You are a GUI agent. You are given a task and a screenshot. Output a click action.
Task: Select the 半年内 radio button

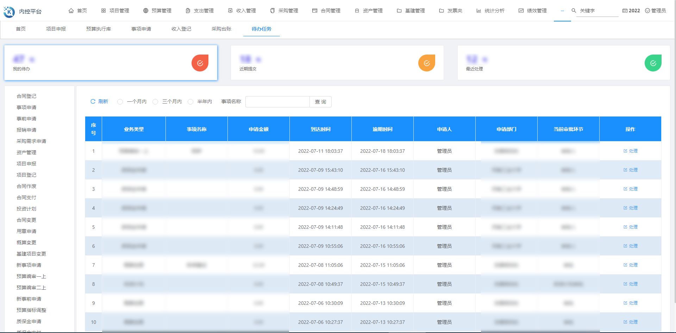click(190, 101)
